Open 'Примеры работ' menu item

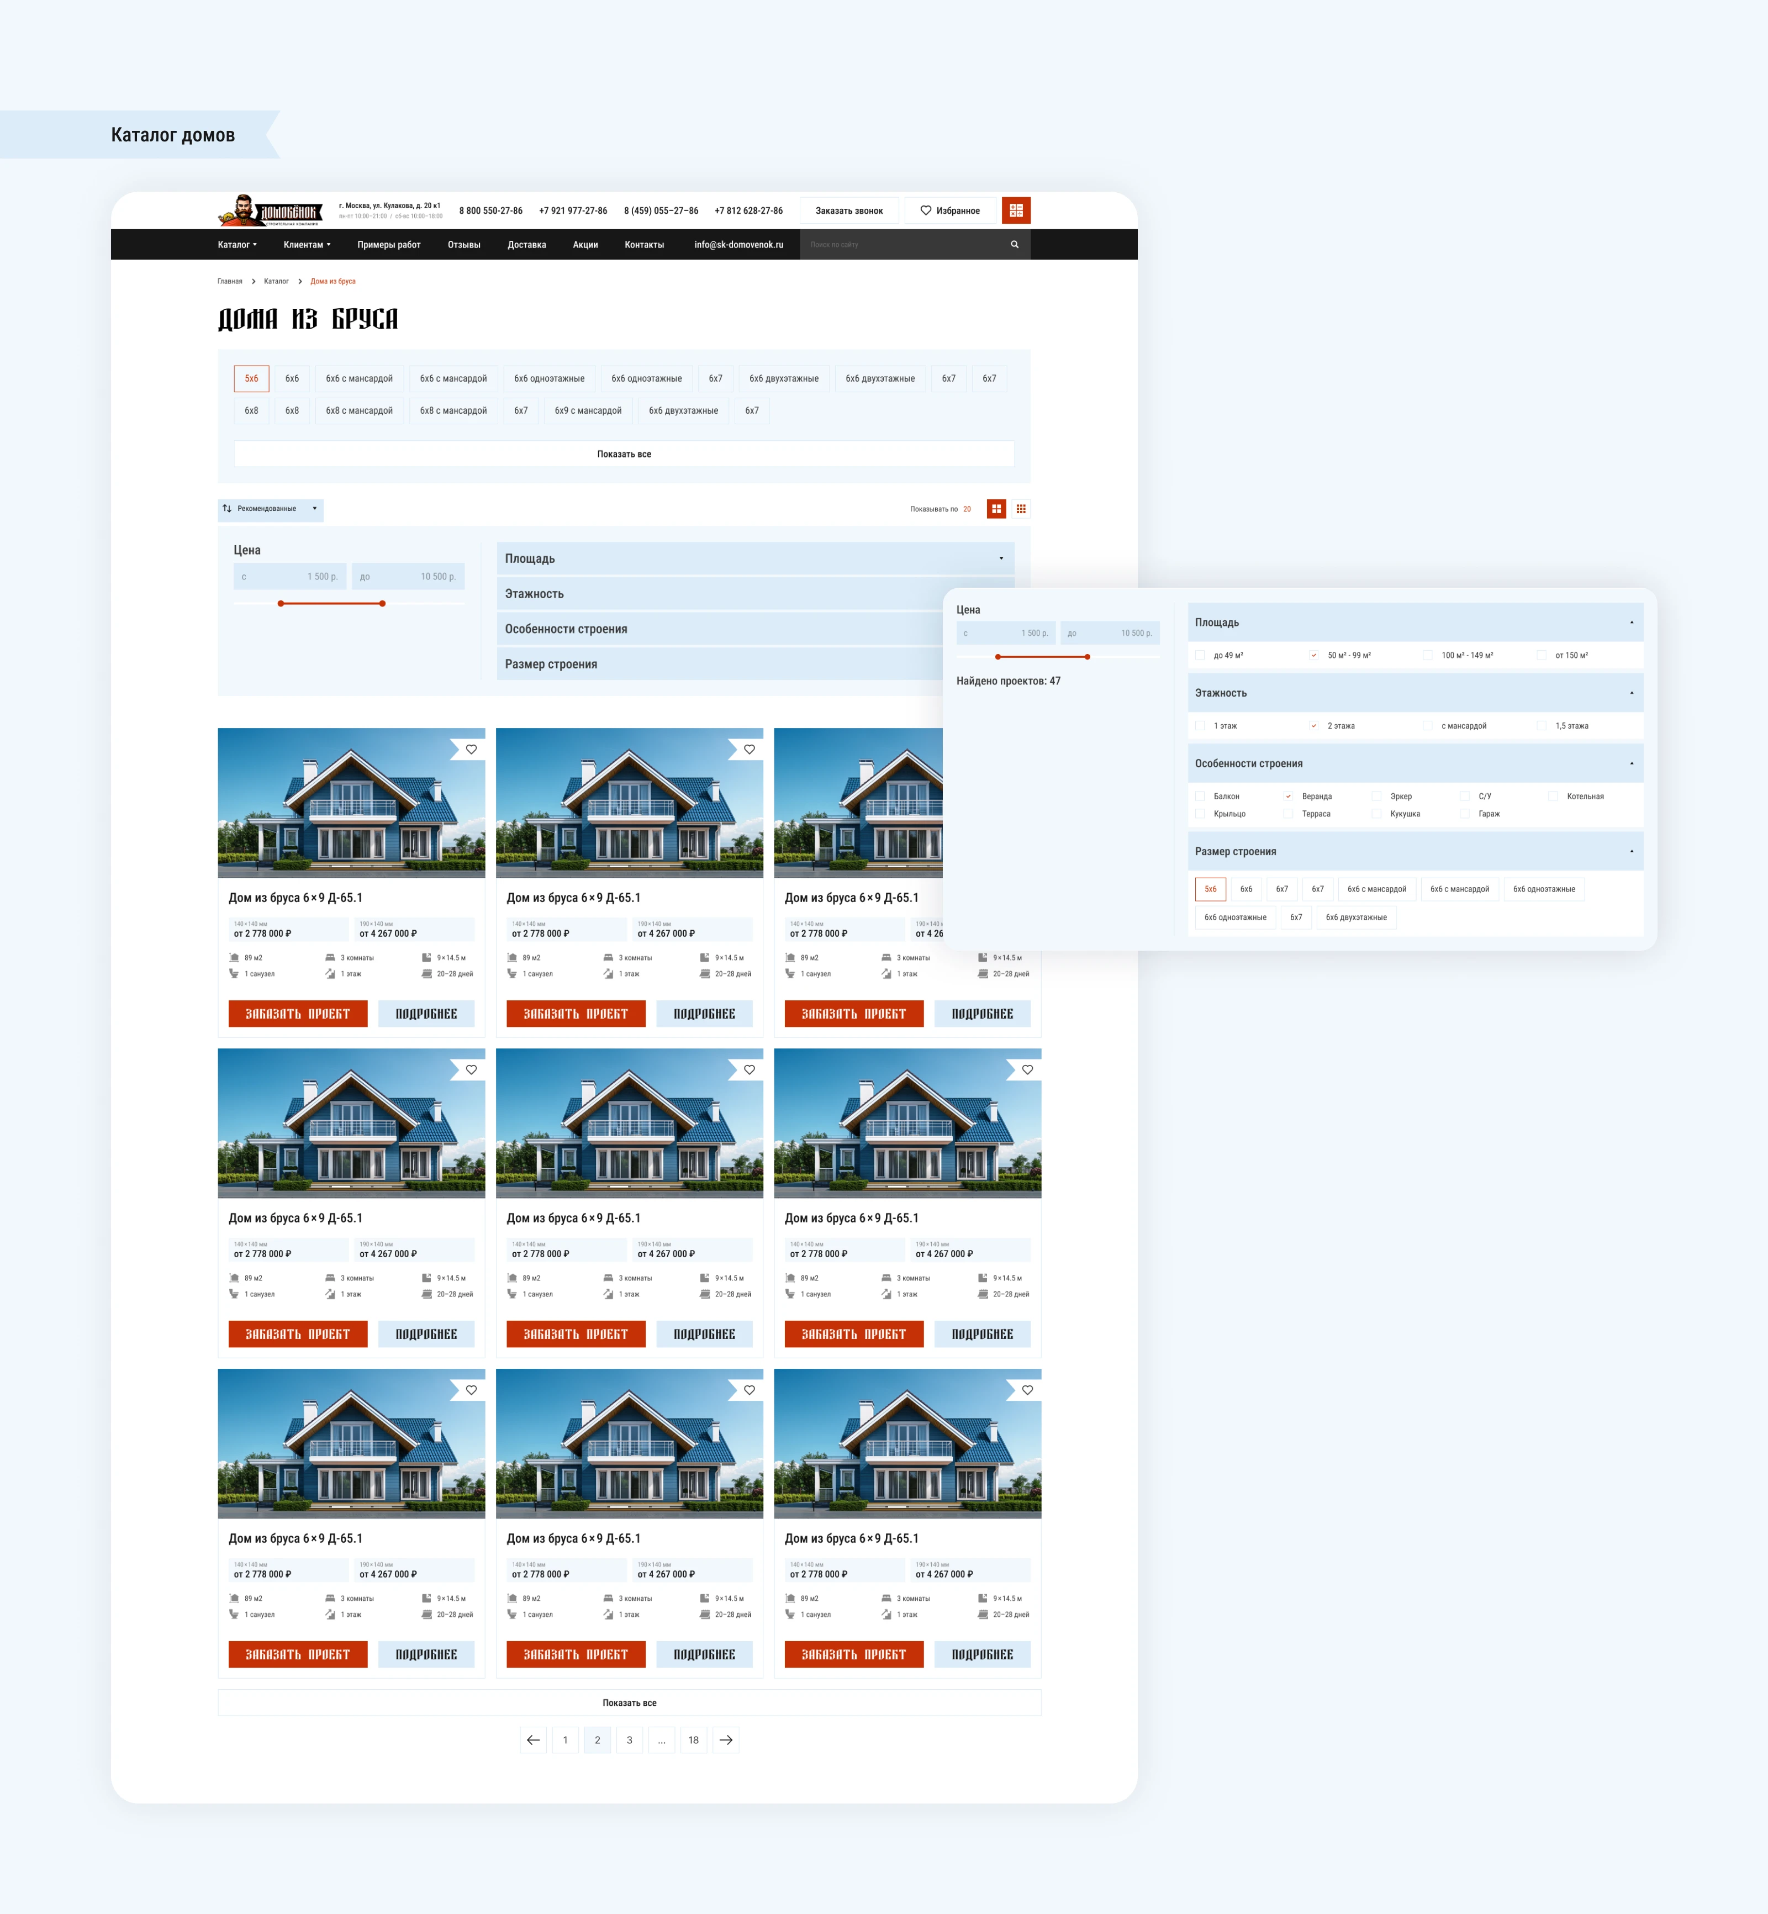pos(388,245)
